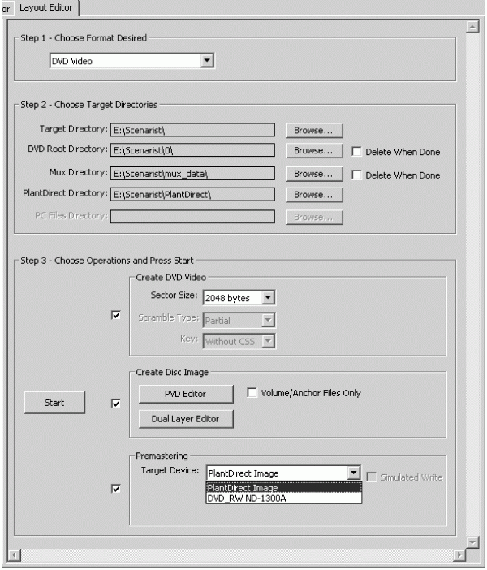Click the Start button

point(54,403)
